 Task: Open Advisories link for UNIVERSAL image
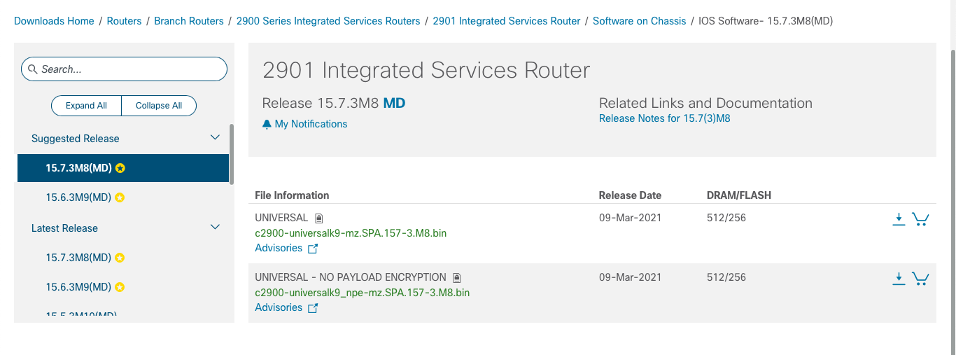tap(279, 248)
